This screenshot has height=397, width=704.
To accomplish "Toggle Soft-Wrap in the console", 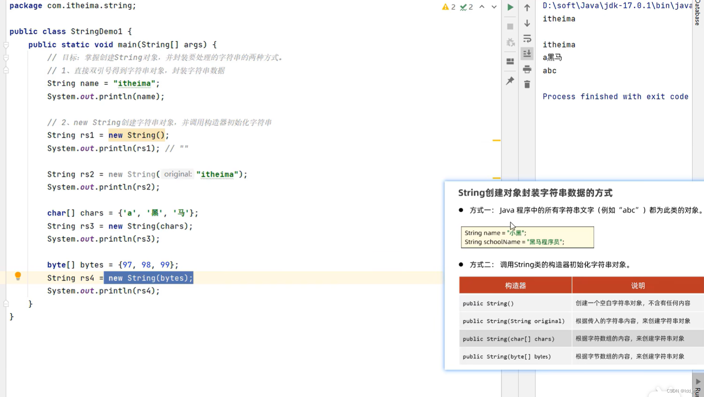I will click(527, 39).
